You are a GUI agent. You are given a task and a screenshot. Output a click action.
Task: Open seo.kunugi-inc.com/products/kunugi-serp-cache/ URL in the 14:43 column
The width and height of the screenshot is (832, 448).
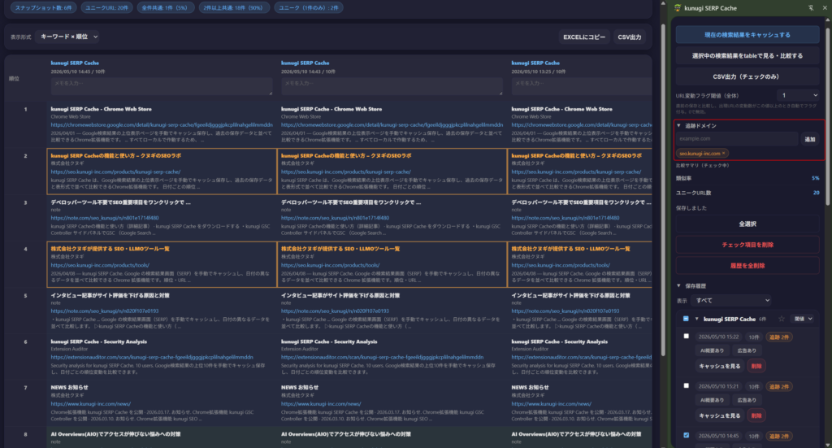346,172
